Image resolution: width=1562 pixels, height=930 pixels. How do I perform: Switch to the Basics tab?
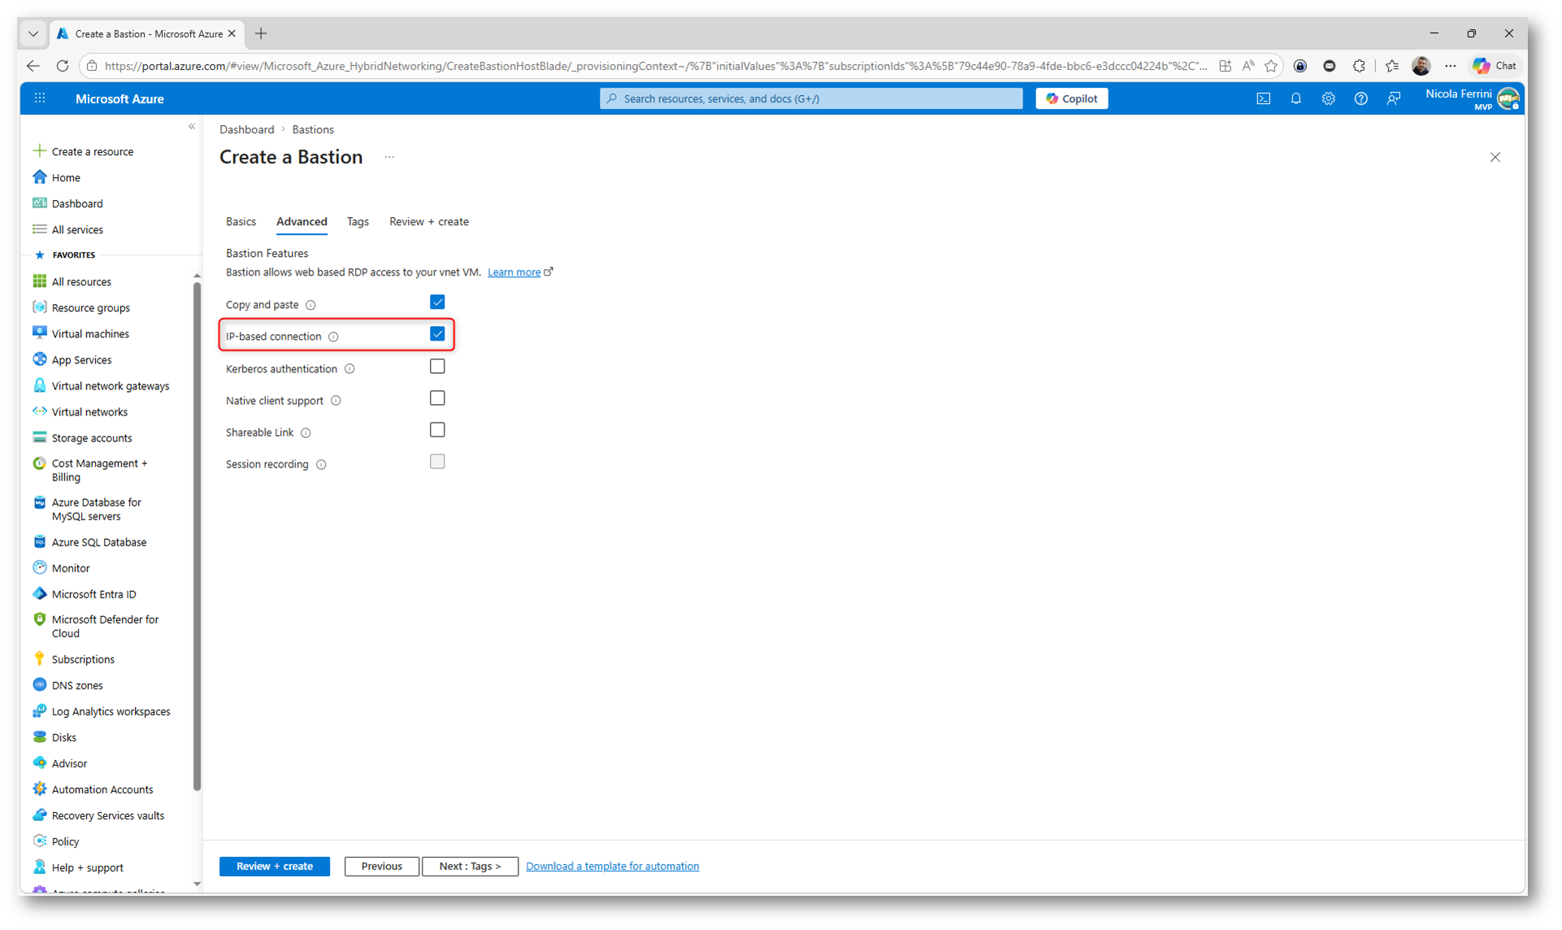[241, 221]
